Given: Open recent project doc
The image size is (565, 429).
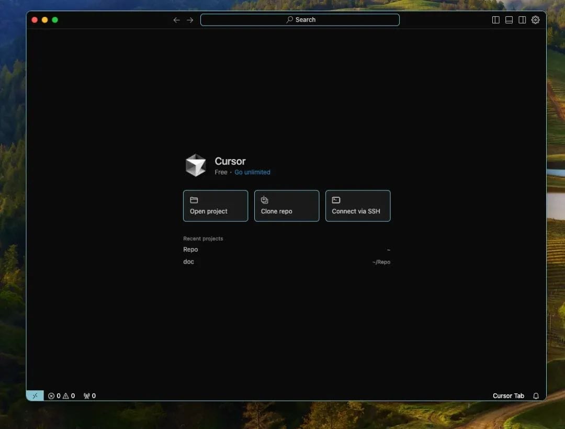Looking at the screenshot, I should [287, 262].
